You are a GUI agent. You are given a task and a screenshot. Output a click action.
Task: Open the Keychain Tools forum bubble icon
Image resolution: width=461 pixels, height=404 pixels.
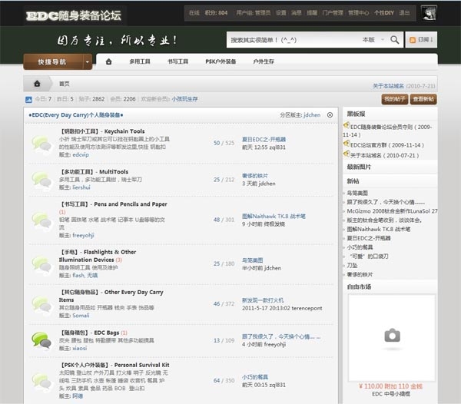[41, 143]
